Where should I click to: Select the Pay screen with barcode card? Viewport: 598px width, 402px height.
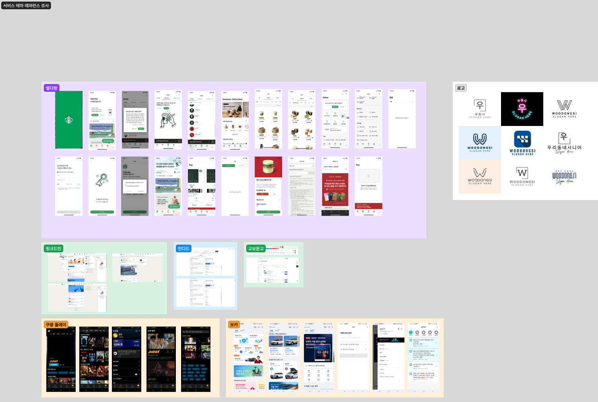coord(202,186)
